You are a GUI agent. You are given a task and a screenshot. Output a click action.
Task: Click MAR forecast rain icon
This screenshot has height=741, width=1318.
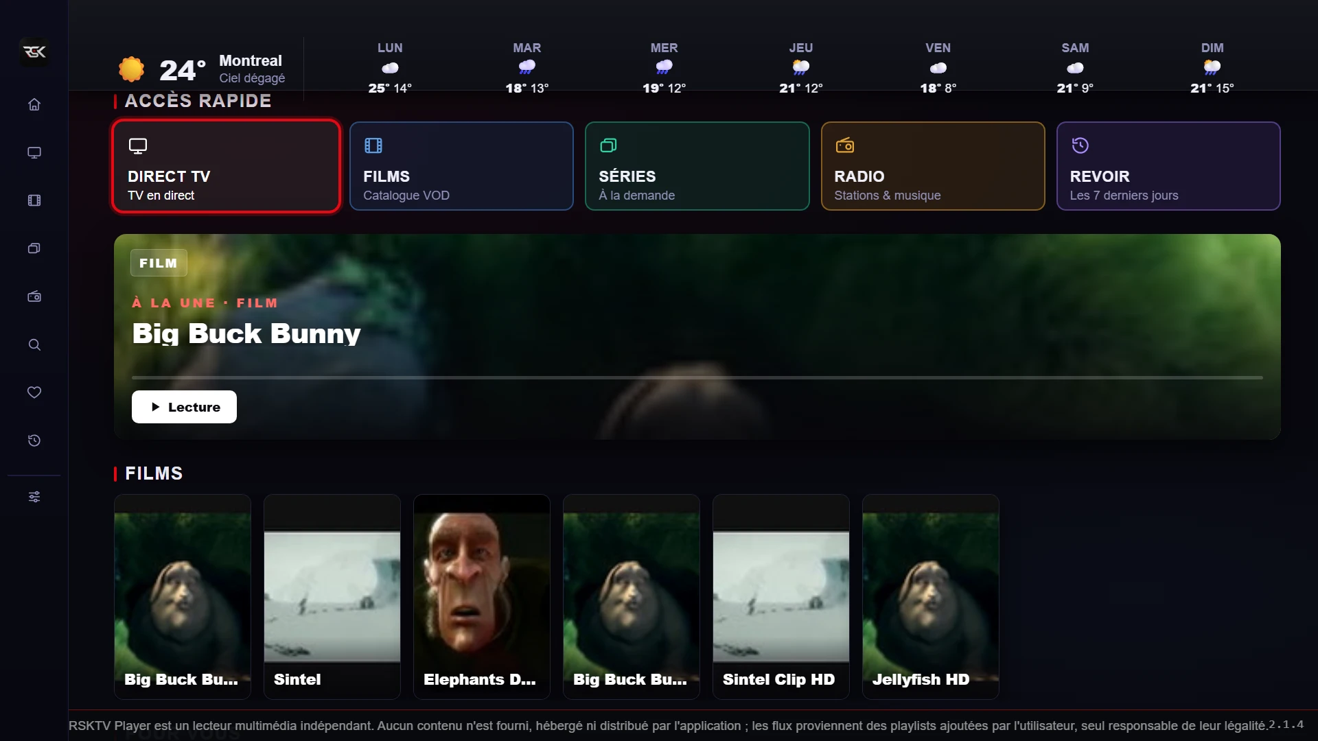(527, 67)
